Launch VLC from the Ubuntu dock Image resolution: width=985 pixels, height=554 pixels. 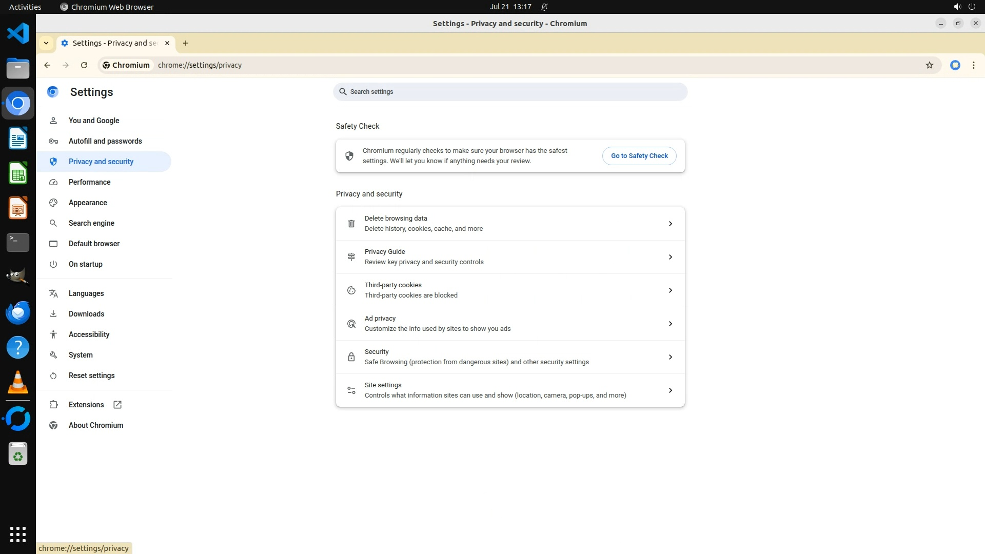point(18,383)
